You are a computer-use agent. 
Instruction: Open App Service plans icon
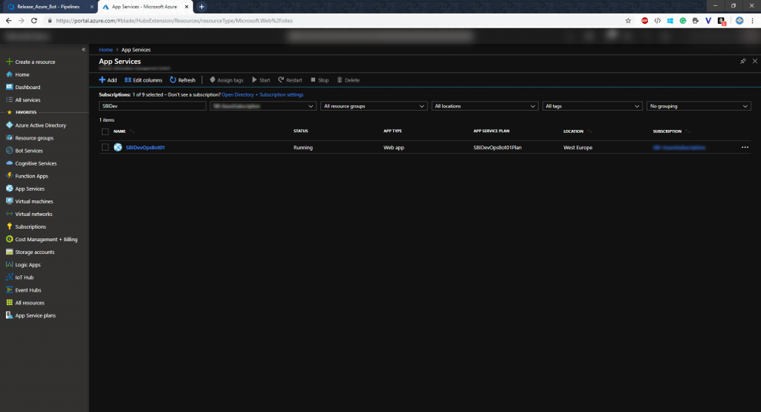coord(9,315)
